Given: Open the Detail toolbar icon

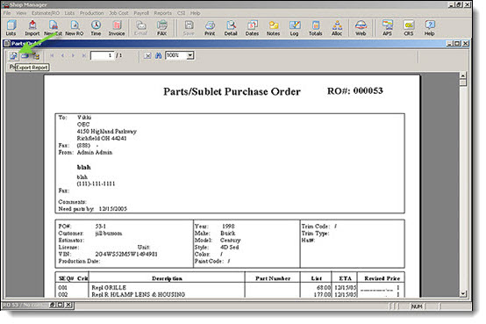Looking at the screenshot, I should pyautogui.click(x=231, y=27).
